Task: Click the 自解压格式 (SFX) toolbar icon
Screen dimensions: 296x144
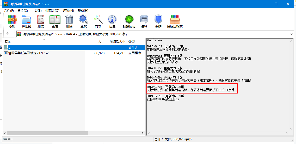Action: pos(175,19)
